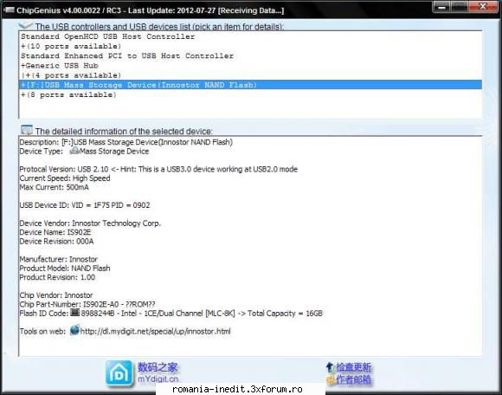The width and height of the screenshot is (502, 395).
Task: Click the Product Revision: 1.00 line
Action: pyautogui.click(x=57, y=277)
